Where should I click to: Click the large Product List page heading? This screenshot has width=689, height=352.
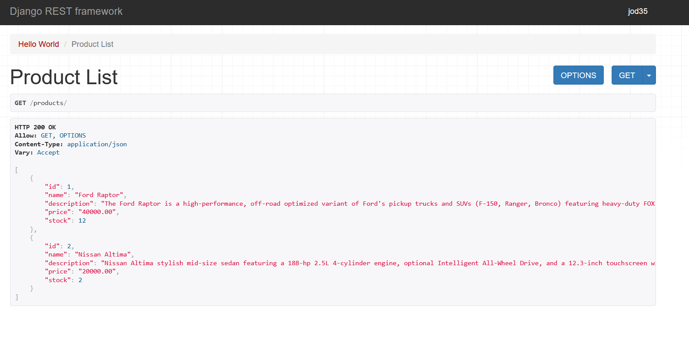[x=64, y=77]
